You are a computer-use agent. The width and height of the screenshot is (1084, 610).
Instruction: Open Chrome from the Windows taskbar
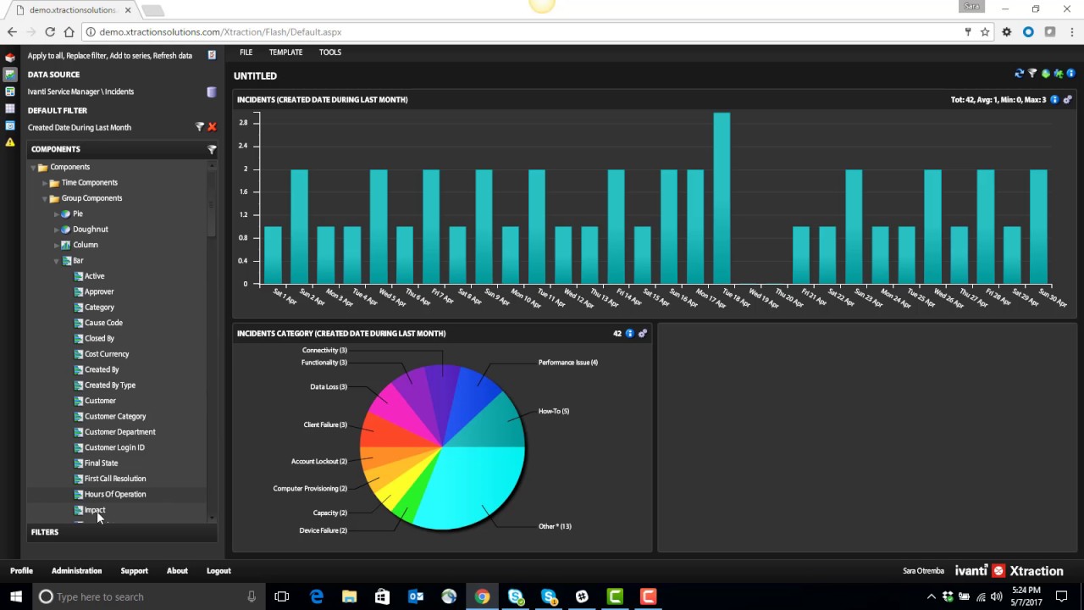(482, 596)
